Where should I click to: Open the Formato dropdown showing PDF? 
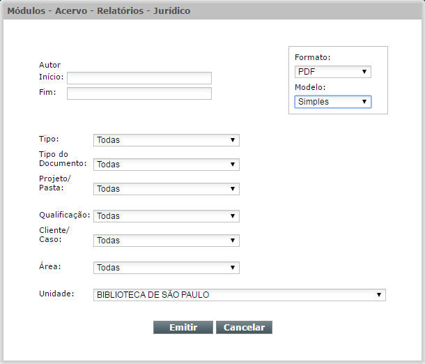tap(333, 72)
